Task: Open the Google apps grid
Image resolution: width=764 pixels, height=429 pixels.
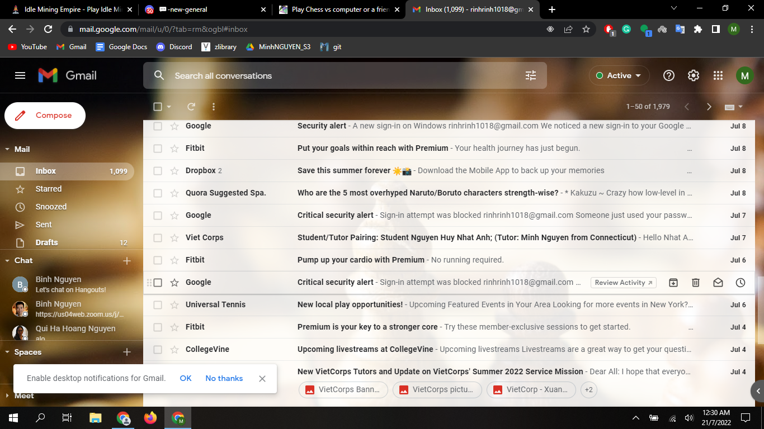Action: coord(718,75)
